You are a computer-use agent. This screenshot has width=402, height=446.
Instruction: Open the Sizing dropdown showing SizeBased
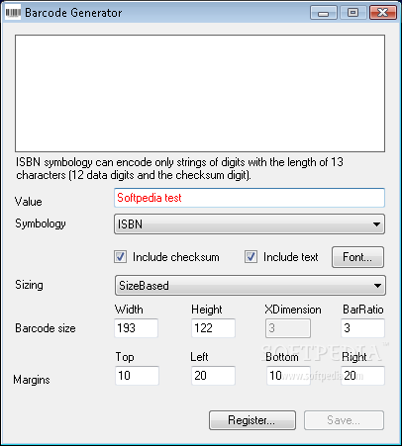[250, 286]
